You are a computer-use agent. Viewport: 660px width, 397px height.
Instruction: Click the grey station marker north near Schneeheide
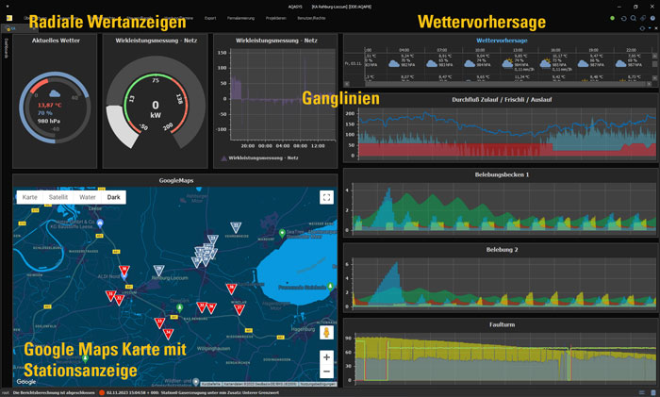[236, 227]
